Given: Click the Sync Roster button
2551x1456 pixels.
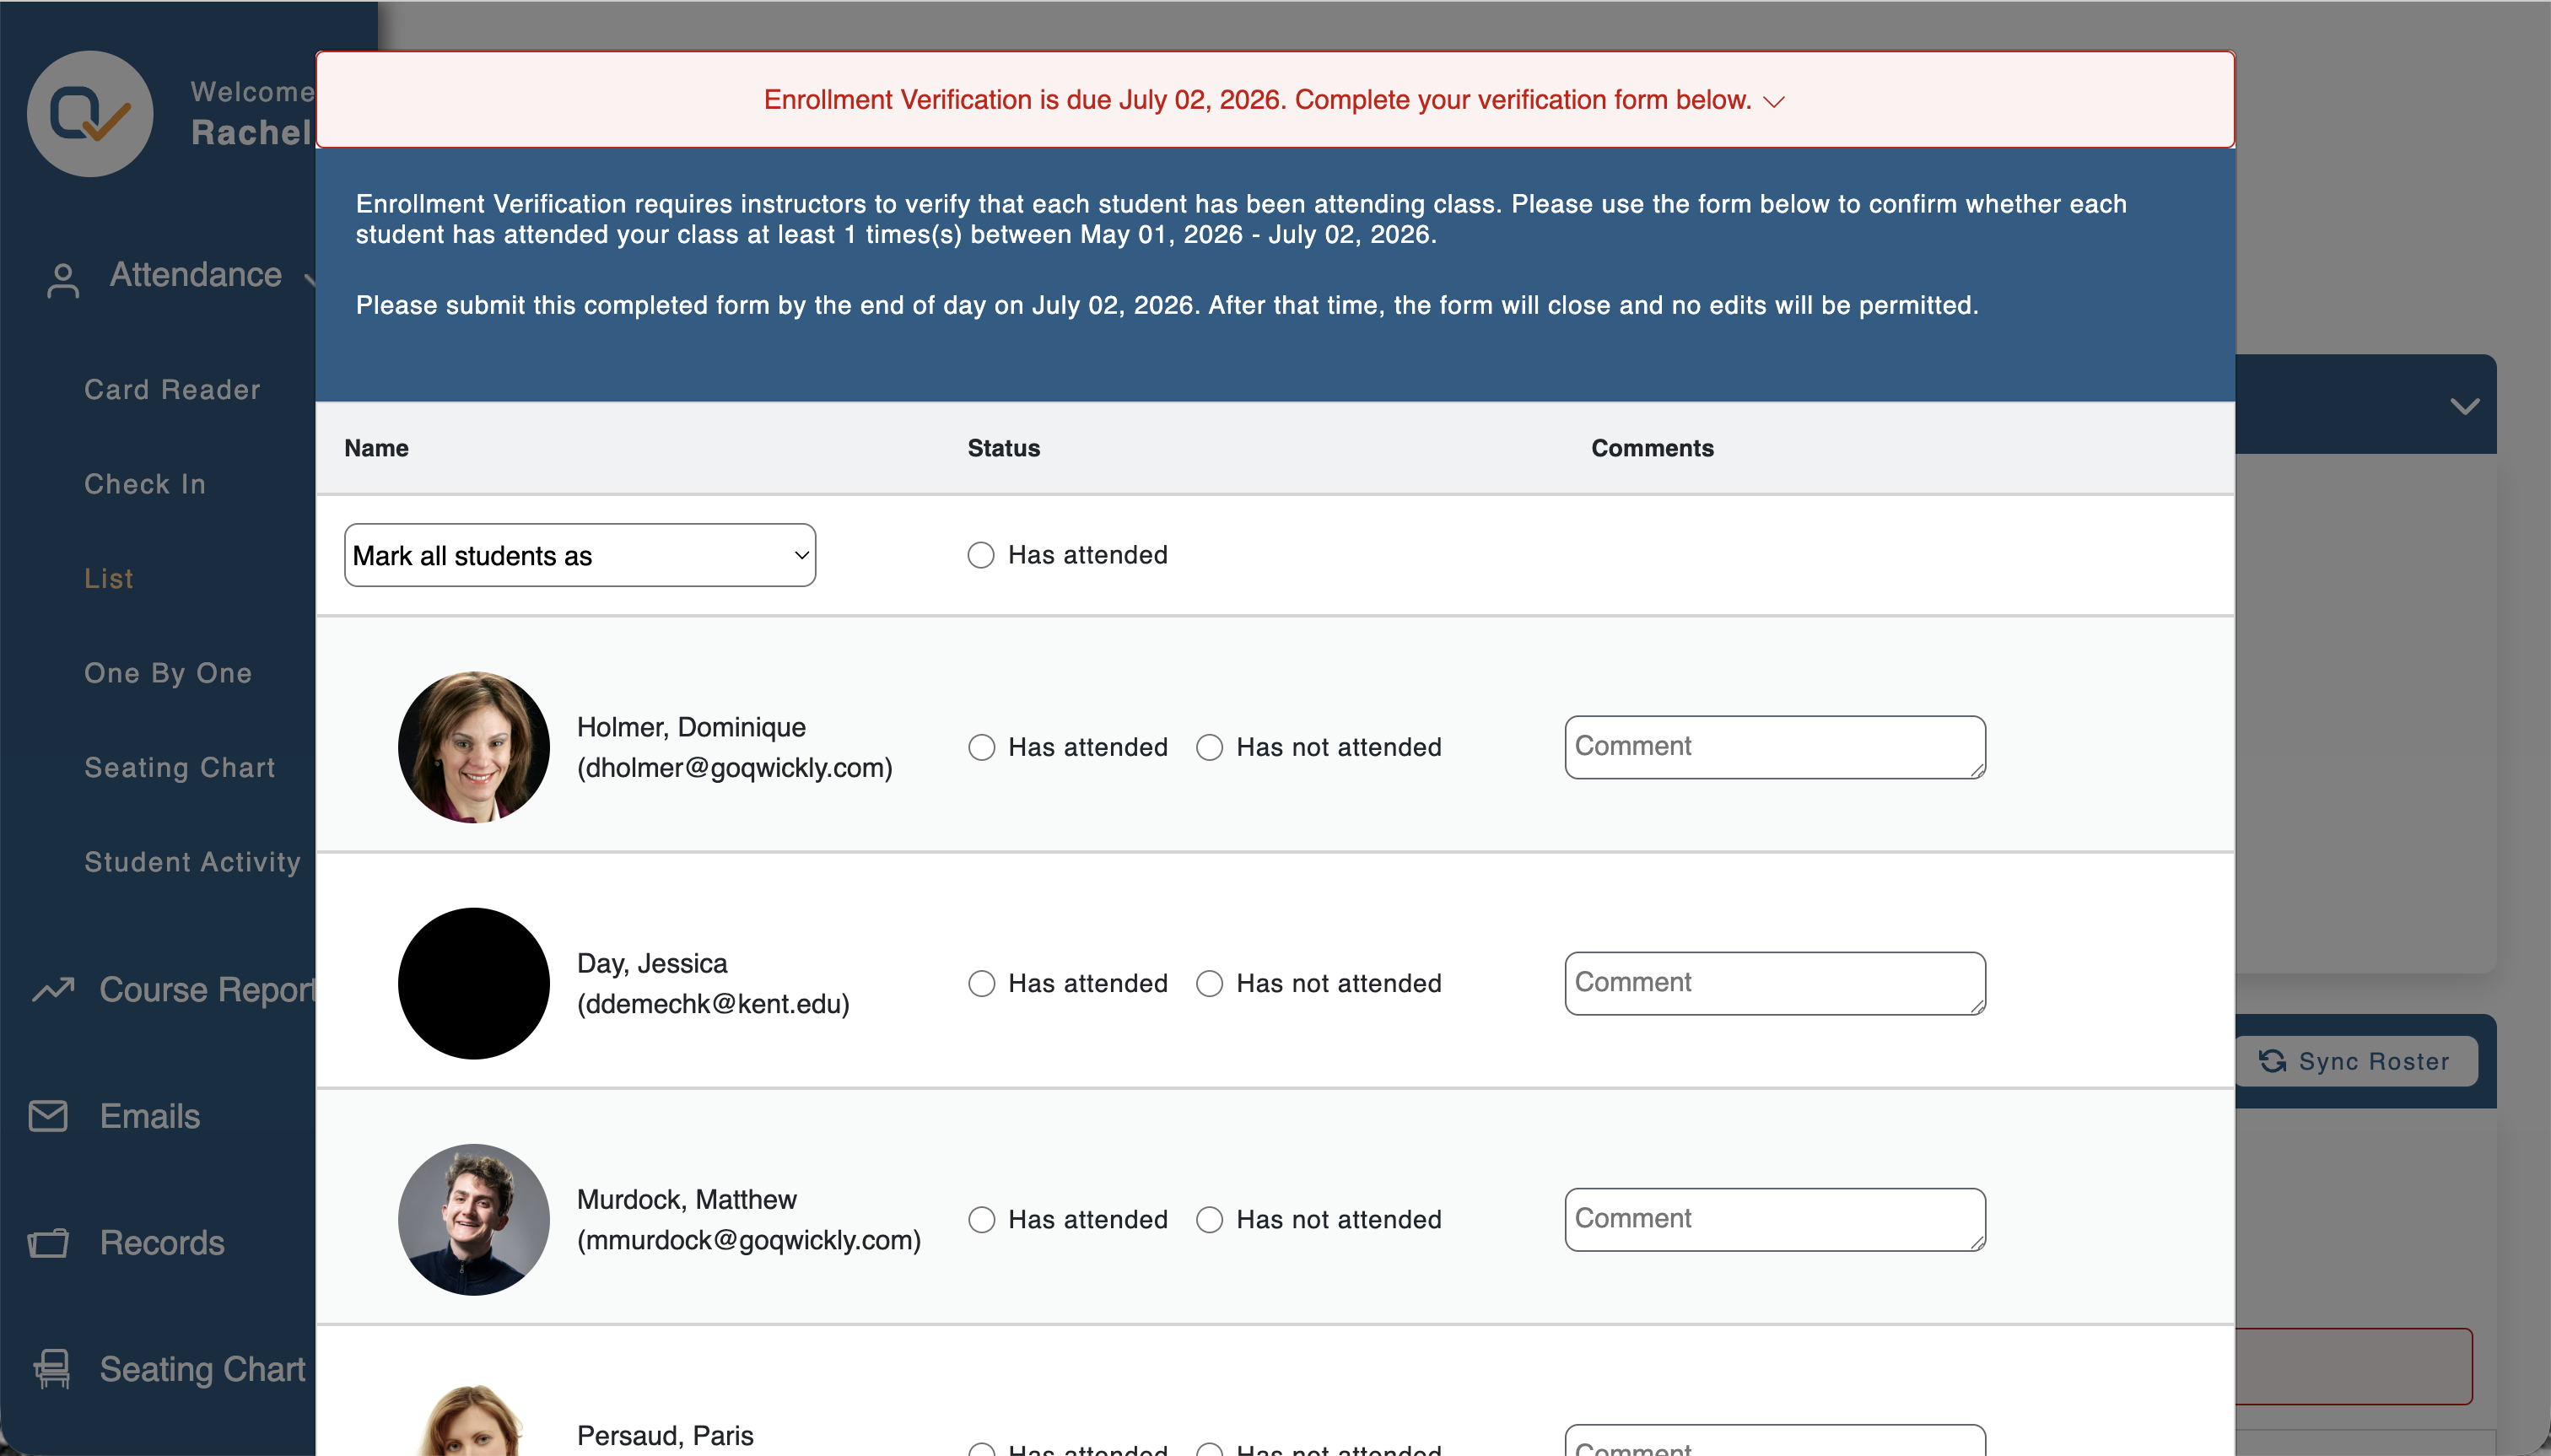Looking at the screenshot, I should 2356,1061.
